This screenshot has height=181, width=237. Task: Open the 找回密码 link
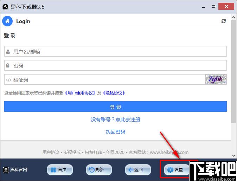click(115, 132)
